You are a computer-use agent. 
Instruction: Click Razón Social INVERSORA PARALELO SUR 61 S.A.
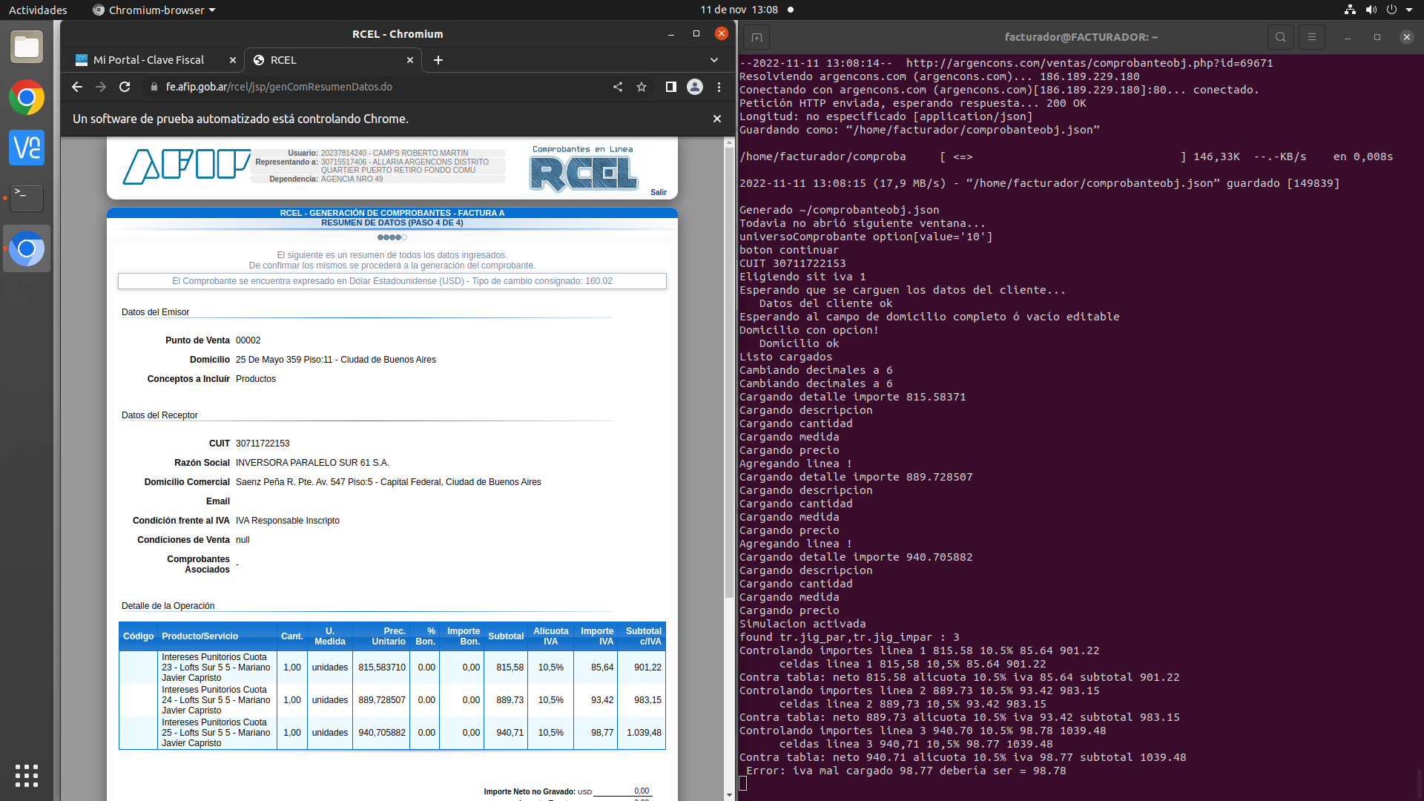(312, 463)
